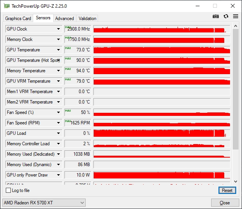
Task: Click the GPU VRM 79.0 °C value
Action: coord(78,81)
